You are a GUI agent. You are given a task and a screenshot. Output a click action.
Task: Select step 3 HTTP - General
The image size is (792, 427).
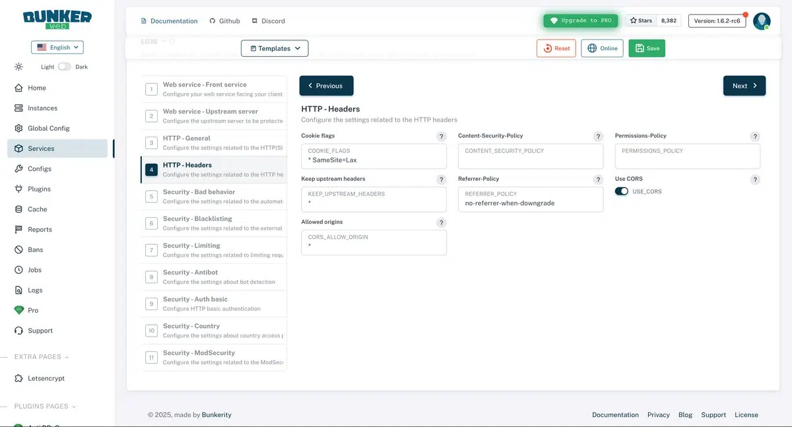click(214, 143)
